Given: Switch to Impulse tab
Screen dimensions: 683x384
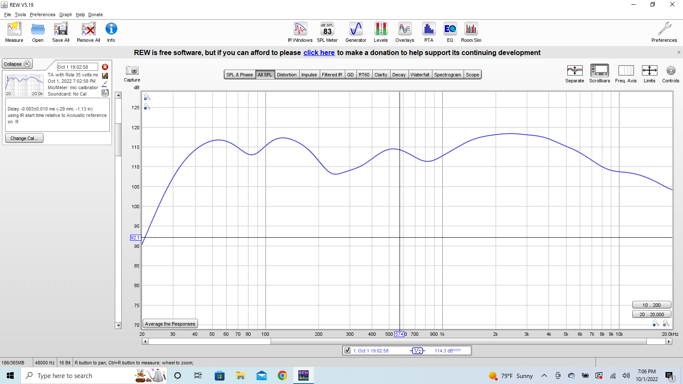Looking at the screenshot, I should pos(309,75).
